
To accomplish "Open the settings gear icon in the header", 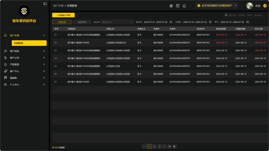I will [171, 6].
